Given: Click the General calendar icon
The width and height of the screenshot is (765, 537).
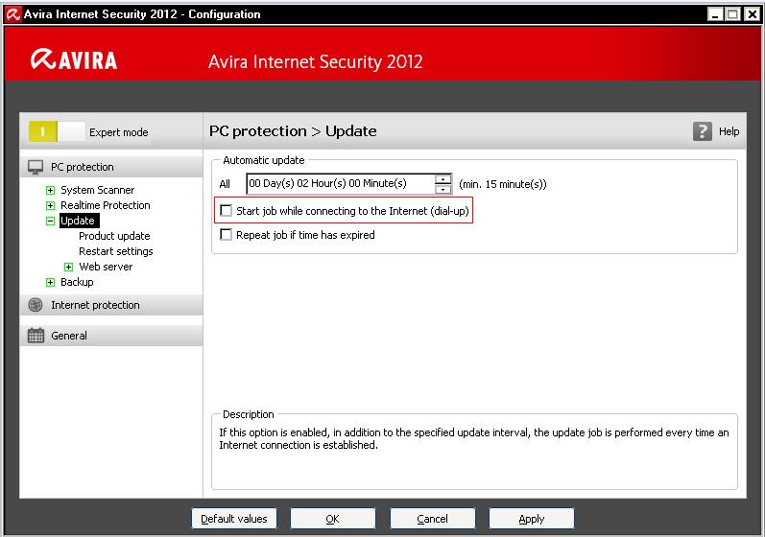Looking at the screenshot, I should coord(36,336).
